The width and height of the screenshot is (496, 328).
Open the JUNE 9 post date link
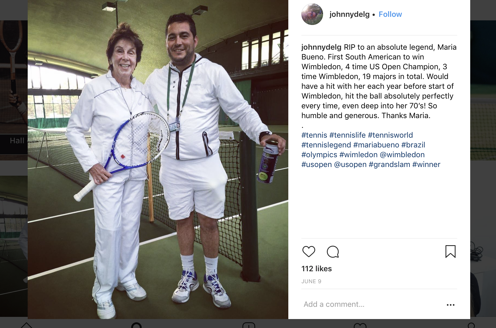(x=311, y=282)
